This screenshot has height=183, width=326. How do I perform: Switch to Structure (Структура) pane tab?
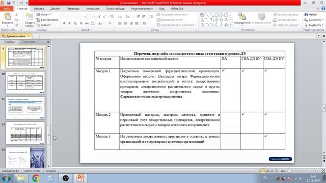(29, 42)
